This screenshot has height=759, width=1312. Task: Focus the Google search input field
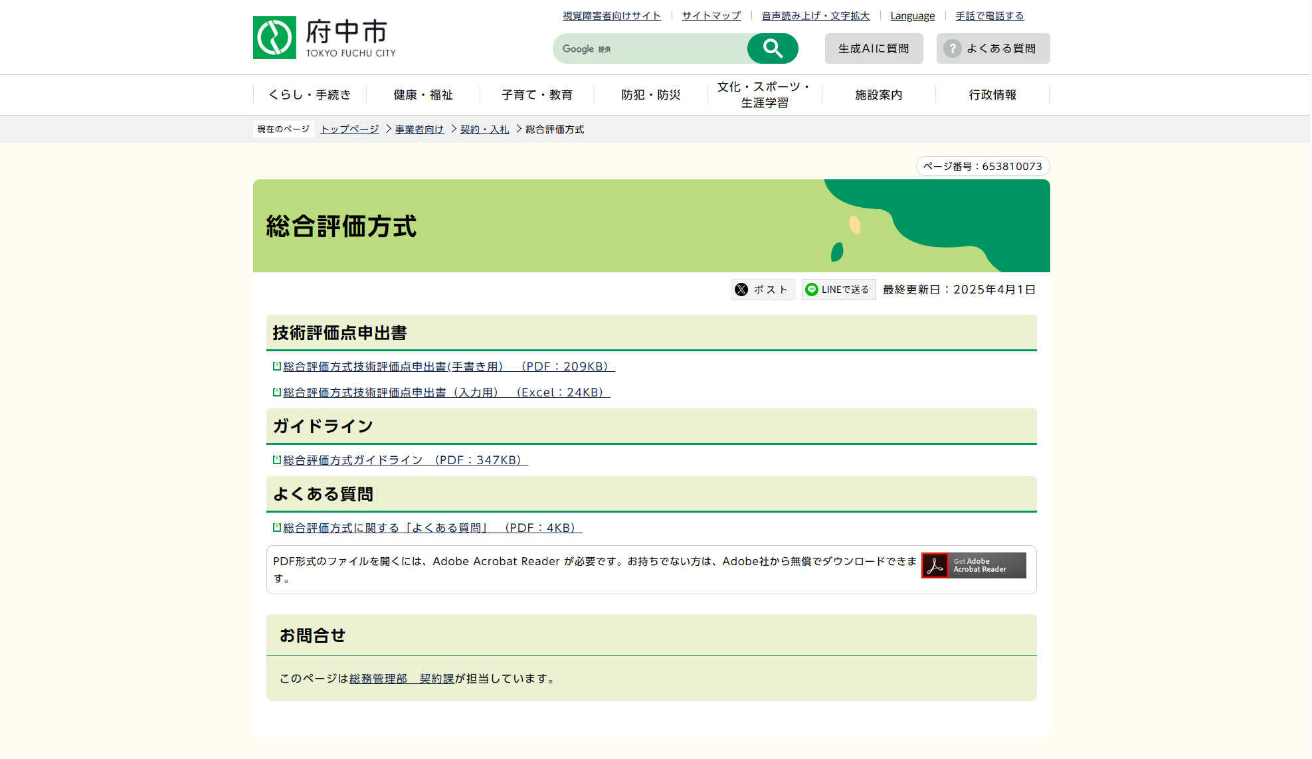[x=650, y=48]
